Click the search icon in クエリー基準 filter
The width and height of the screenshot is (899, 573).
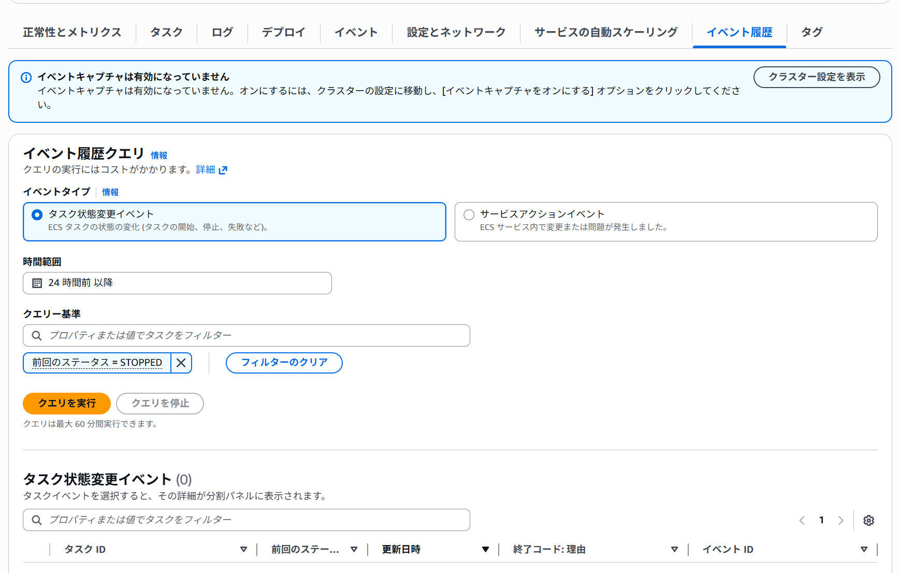tap(37, 336)
